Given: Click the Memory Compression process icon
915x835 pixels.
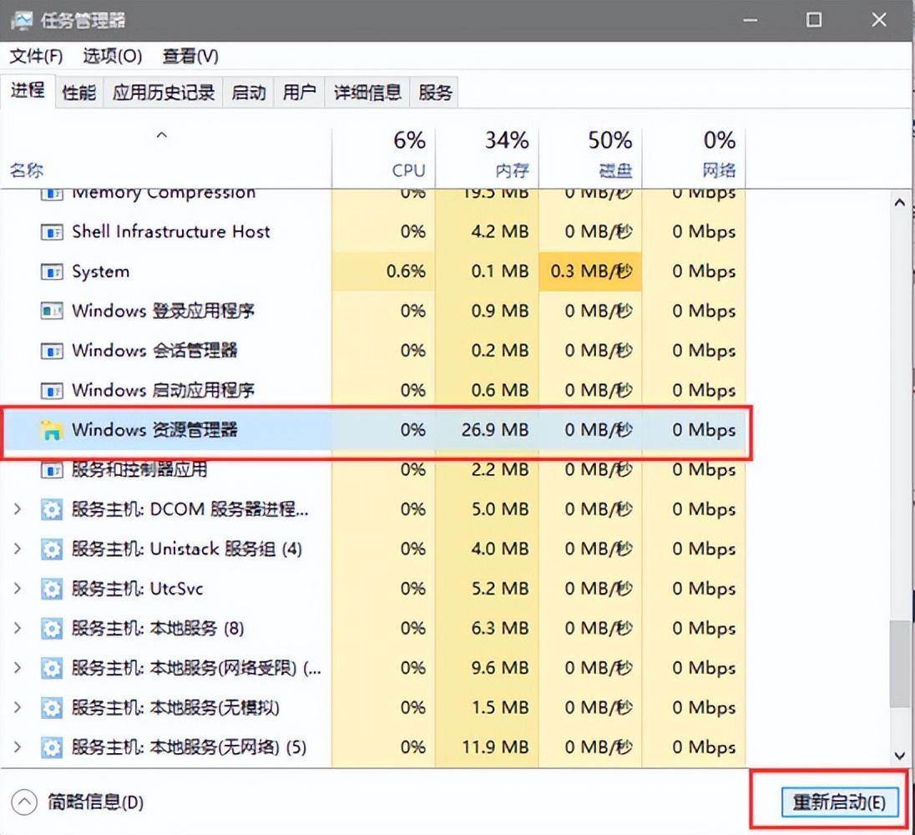Looking at the screenshot, I should tap(53, 193).
